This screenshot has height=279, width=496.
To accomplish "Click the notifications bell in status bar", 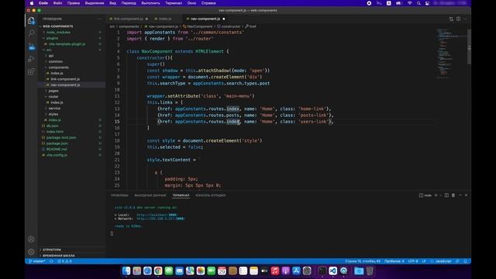I will [465, 261].
